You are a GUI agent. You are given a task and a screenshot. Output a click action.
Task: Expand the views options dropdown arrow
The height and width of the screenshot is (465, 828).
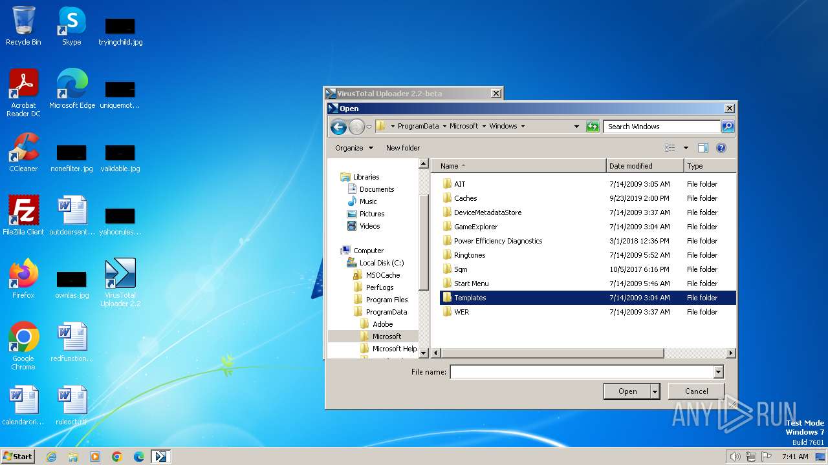point(686,148)
